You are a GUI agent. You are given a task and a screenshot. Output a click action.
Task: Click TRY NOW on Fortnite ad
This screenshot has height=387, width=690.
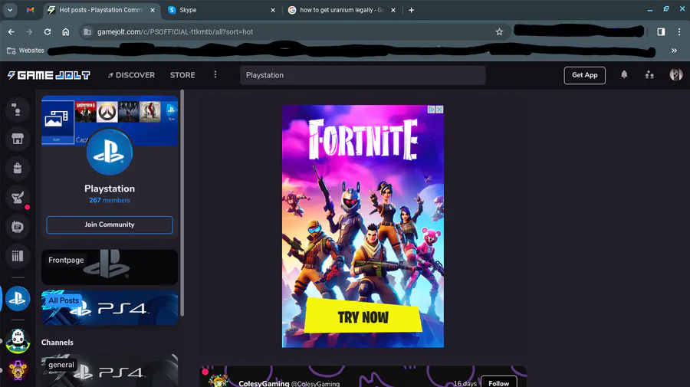[x=363, y=316]
